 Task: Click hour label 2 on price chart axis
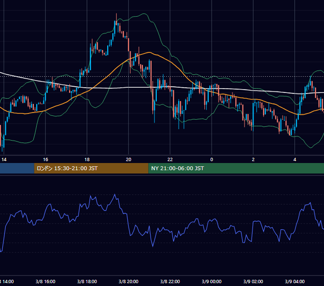coord(253,160)
